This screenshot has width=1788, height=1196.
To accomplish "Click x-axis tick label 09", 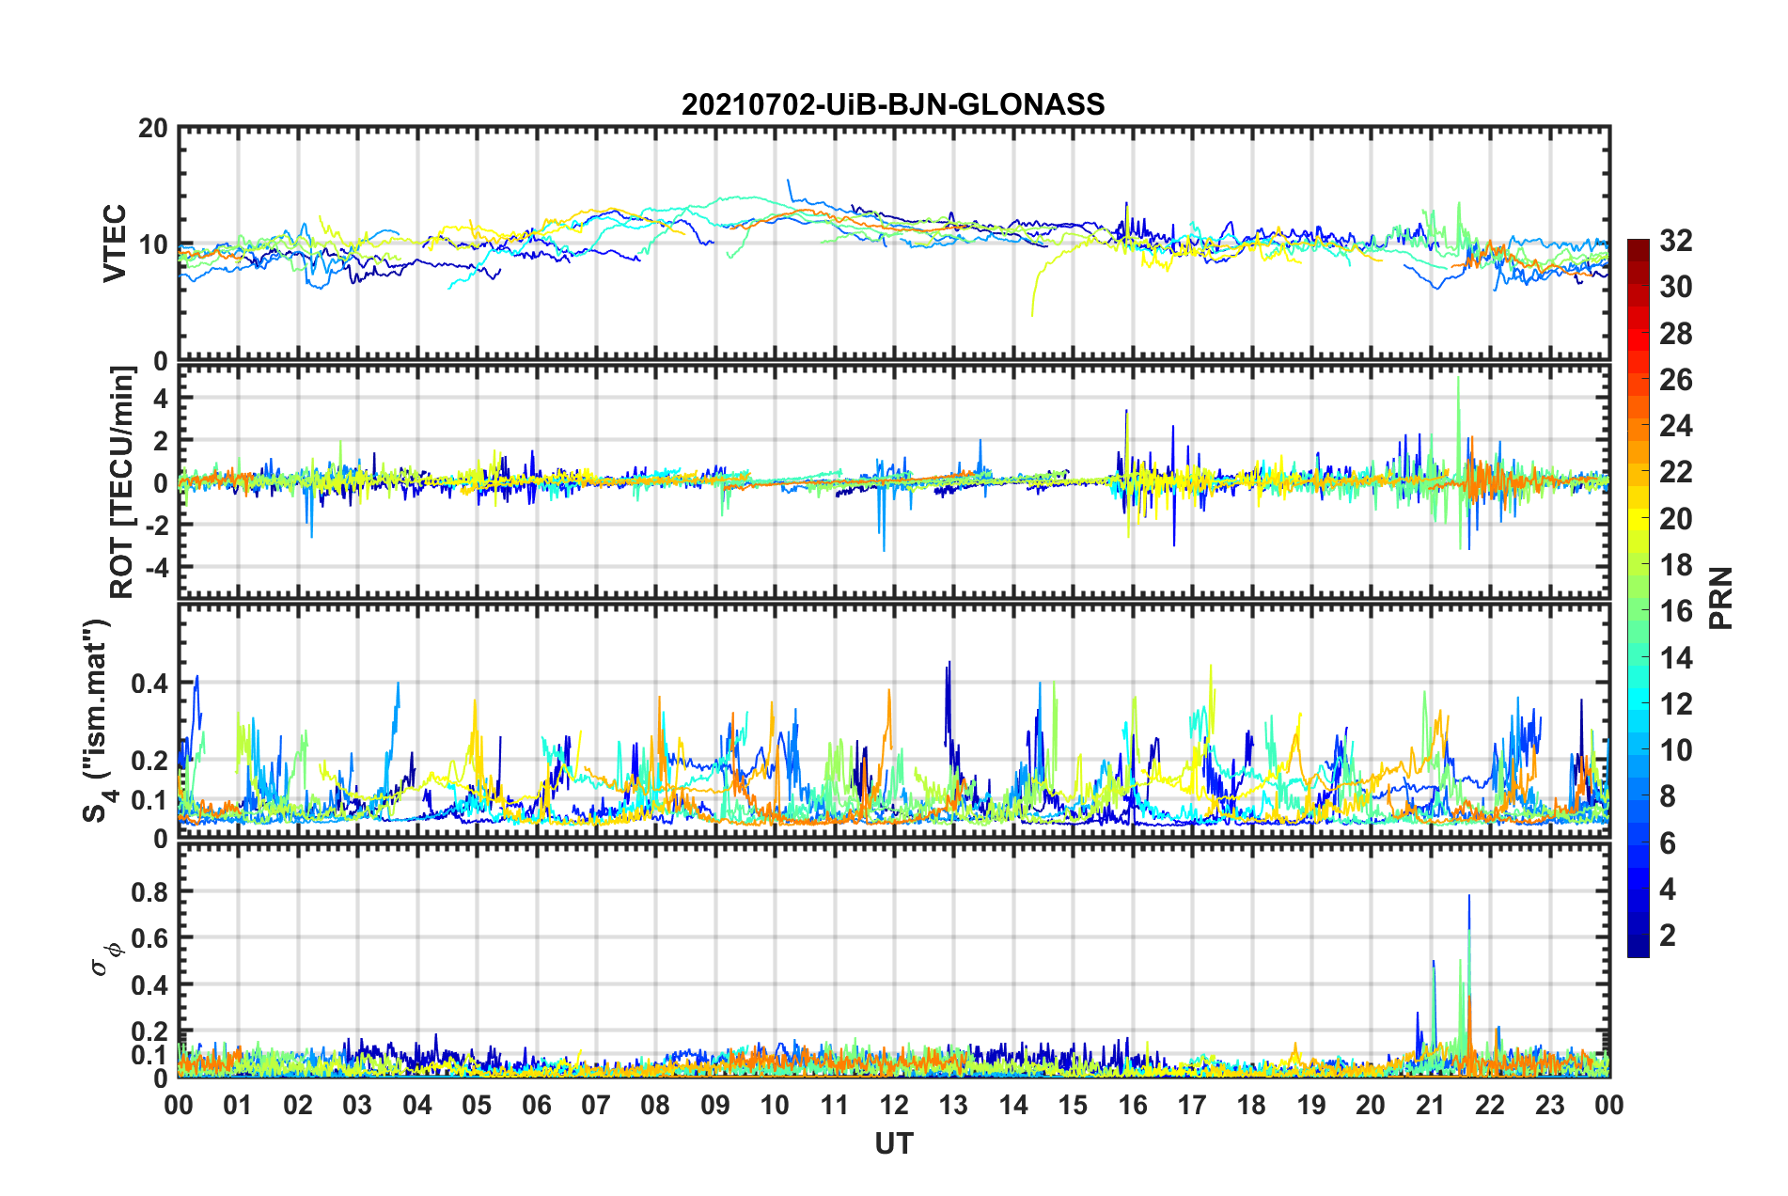I will tap(714, 1105).
